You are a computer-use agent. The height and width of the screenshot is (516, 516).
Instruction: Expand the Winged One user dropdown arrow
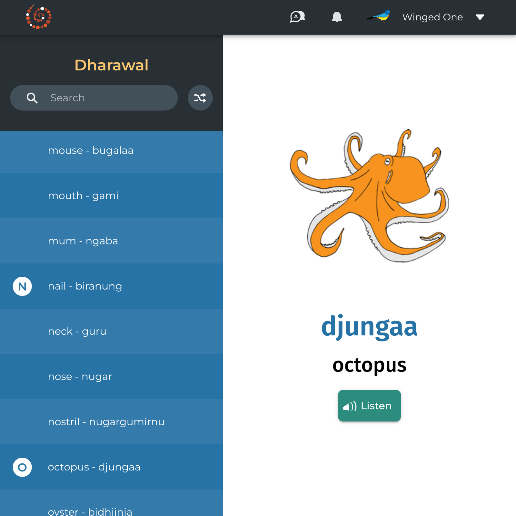[x=480, y=17]
